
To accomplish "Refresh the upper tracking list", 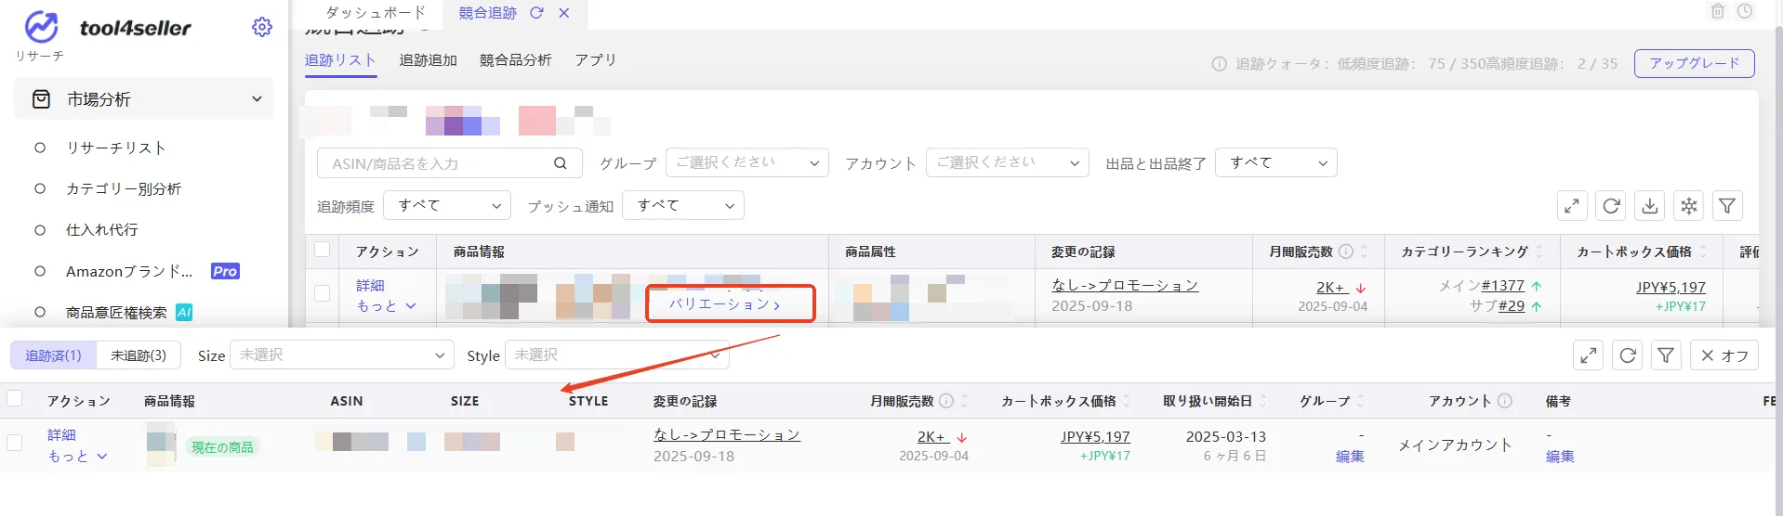I will pyautogui.click(x=1611, y=206).
